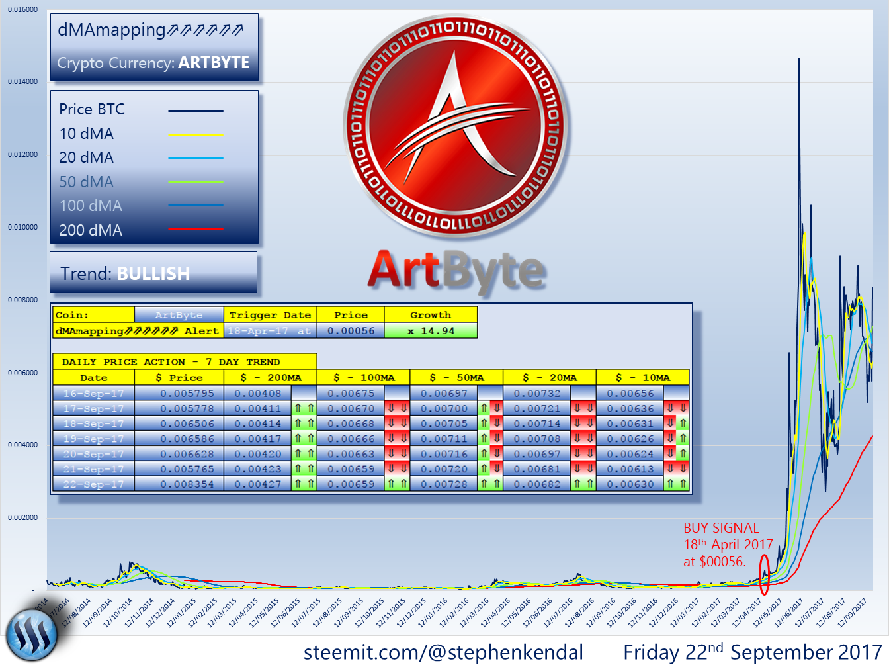Click the blue Steemit logo badge
The height and width of the screenshot is (667, 889).
click(32, 634)
